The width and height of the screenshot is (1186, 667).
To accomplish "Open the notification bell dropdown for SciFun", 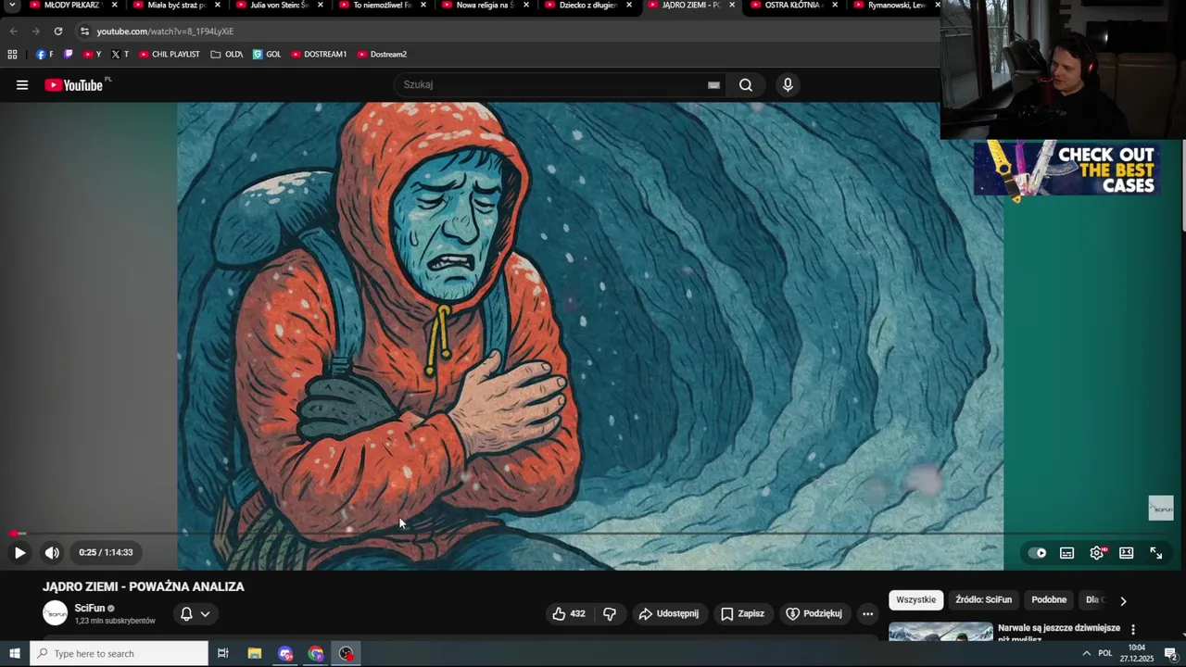I will 195,613.
